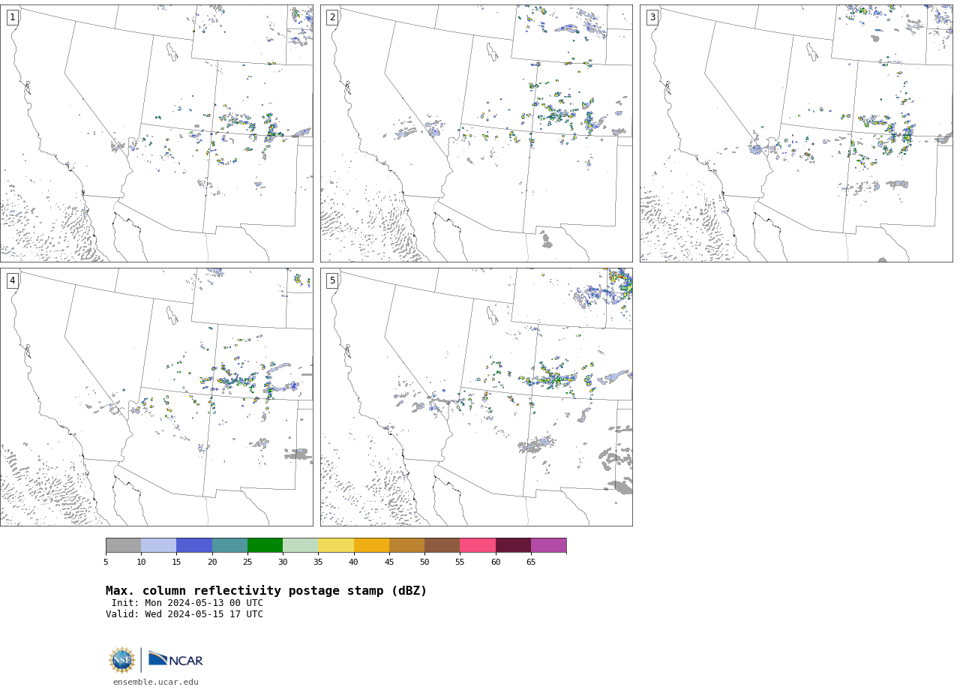
Task: Click the dark green 25-30 dBZ swatch
Action: pyautogui.click(x=265, y=545)
